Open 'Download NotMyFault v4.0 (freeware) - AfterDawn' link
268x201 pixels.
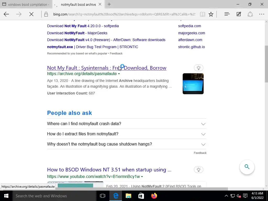pos(106,40)
